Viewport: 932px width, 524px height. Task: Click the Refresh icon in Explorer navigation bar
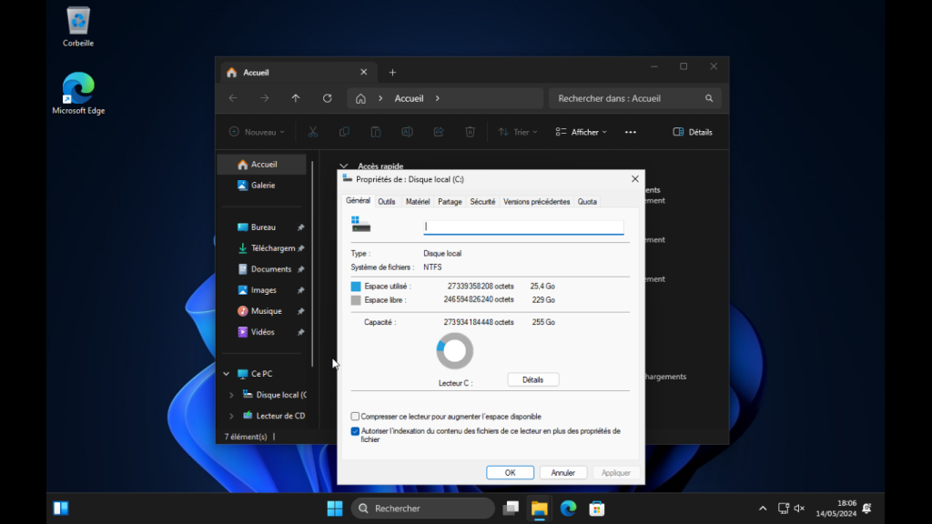(x=327, y=98)
